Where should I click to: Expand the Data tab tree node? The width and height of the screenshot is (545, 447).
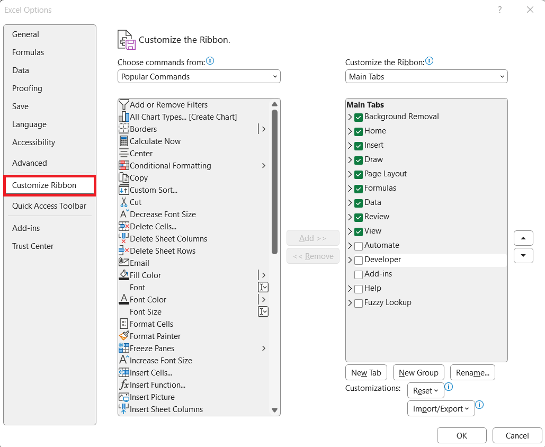click(x=350, y=203)
